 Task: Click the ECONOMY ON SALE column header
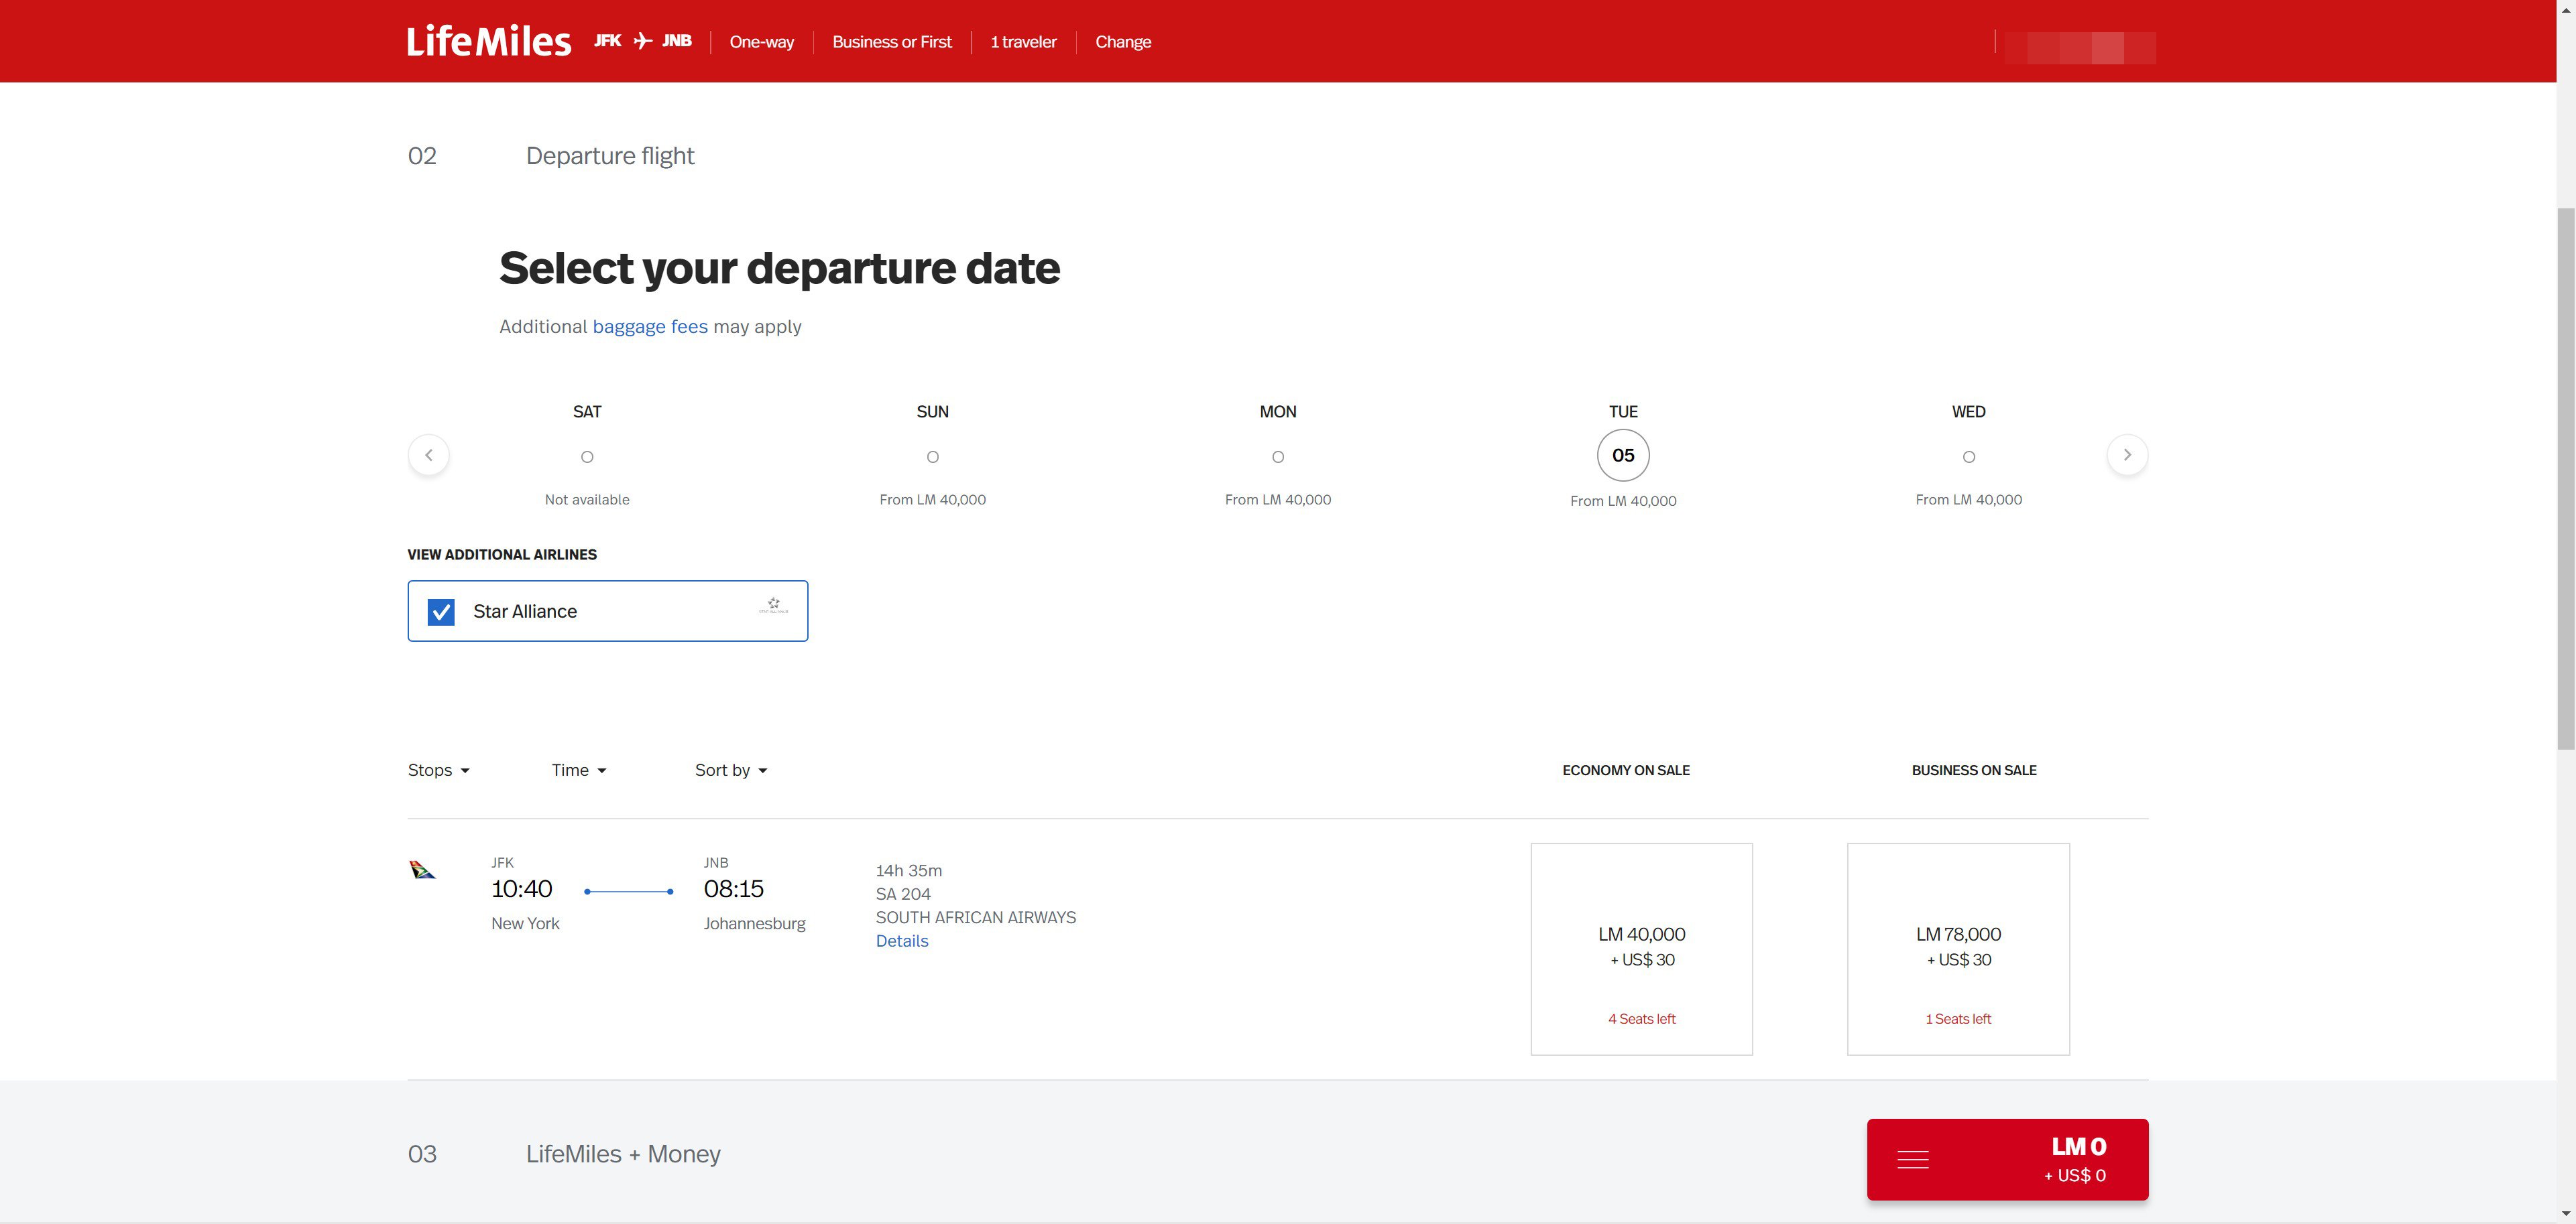[x=1626, y=770]
